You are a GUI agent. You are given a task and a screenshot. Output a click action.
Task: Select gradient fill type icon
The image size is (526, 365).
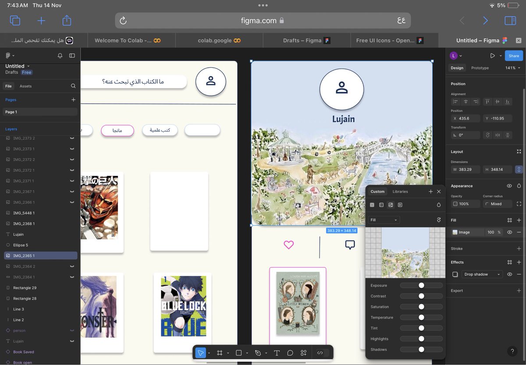click(x=381, y=205)
